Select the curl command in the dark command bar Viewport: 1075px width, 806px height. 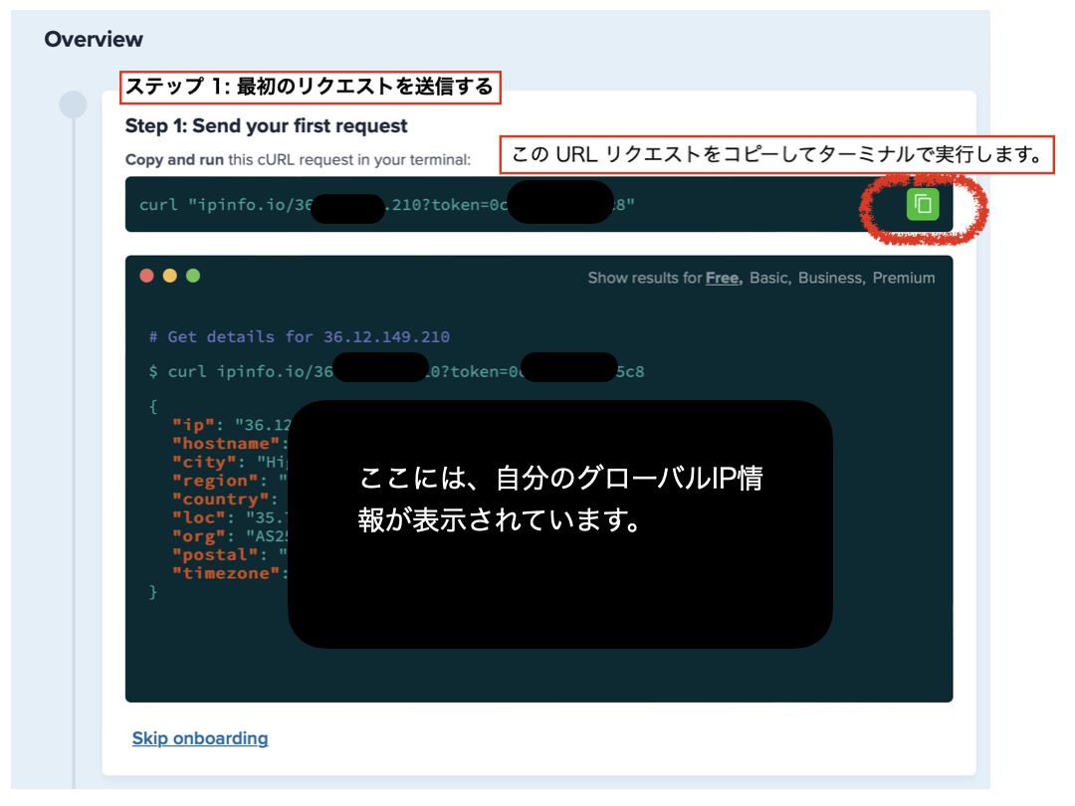(x=398, y=204)
